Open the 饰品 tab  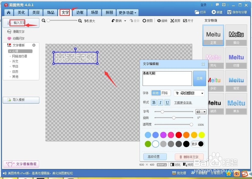(51, 13)
